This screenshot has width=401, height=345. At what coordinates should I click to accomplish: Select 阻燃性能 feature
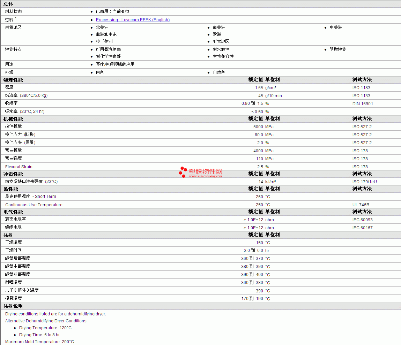(338, 49)
